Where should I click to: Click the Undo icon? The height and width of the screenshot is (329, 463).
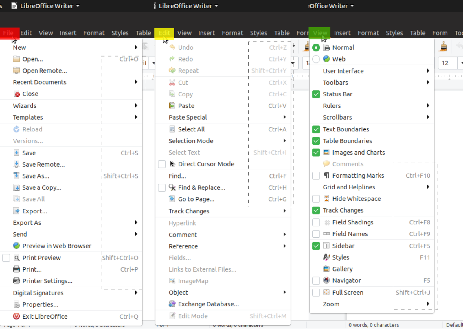[x=172, y=47]
